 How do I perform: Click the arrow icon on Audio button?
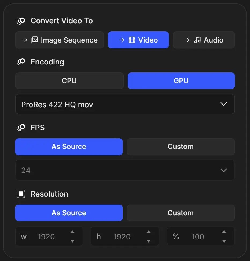pyautogui.click(x=187, y=40)
